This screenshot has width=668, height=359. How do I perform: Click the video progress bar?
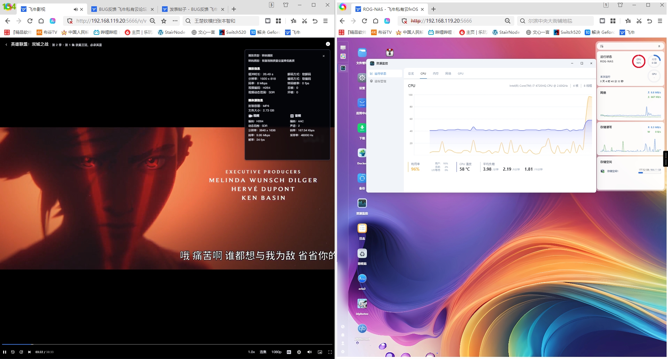167,344
